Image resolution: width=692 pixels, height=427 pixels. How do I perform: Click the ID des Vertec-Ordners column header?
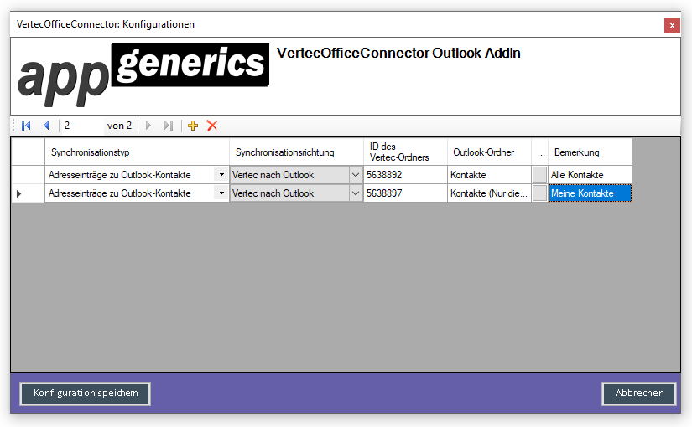pos(405,152)
